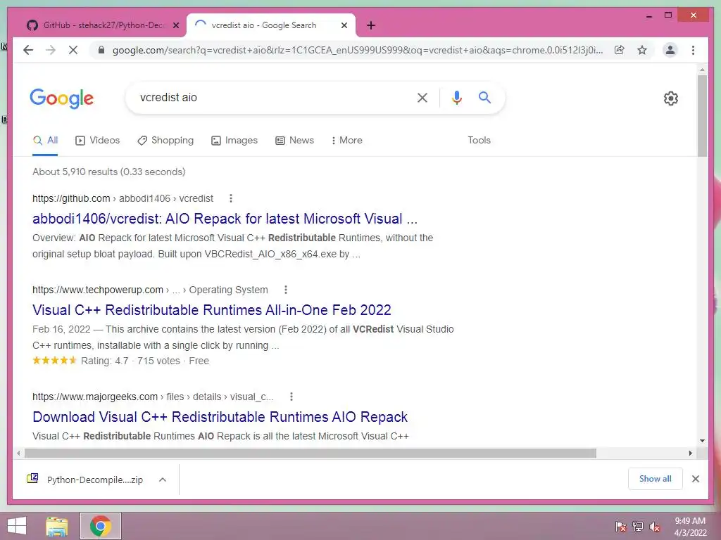Close the vcredist aio Google Search tab
Screen dimensions: 721x540
point(344,25)
